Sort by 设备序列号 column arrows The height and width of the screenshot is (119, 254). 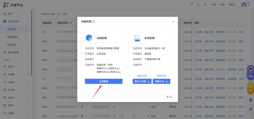pos(71,23)
